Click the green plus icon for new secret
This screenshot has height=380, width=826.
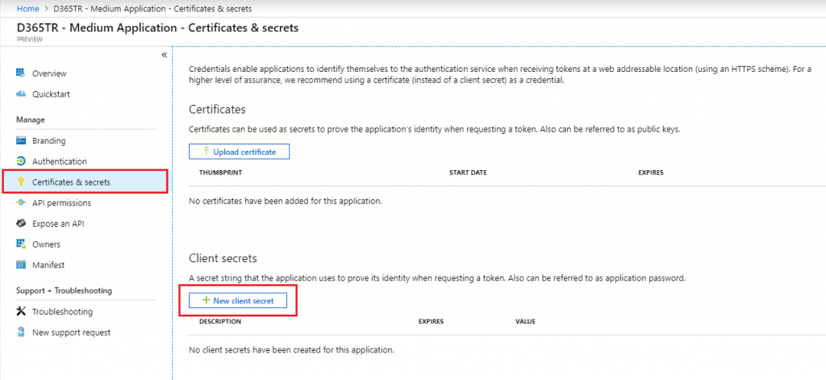206,300
